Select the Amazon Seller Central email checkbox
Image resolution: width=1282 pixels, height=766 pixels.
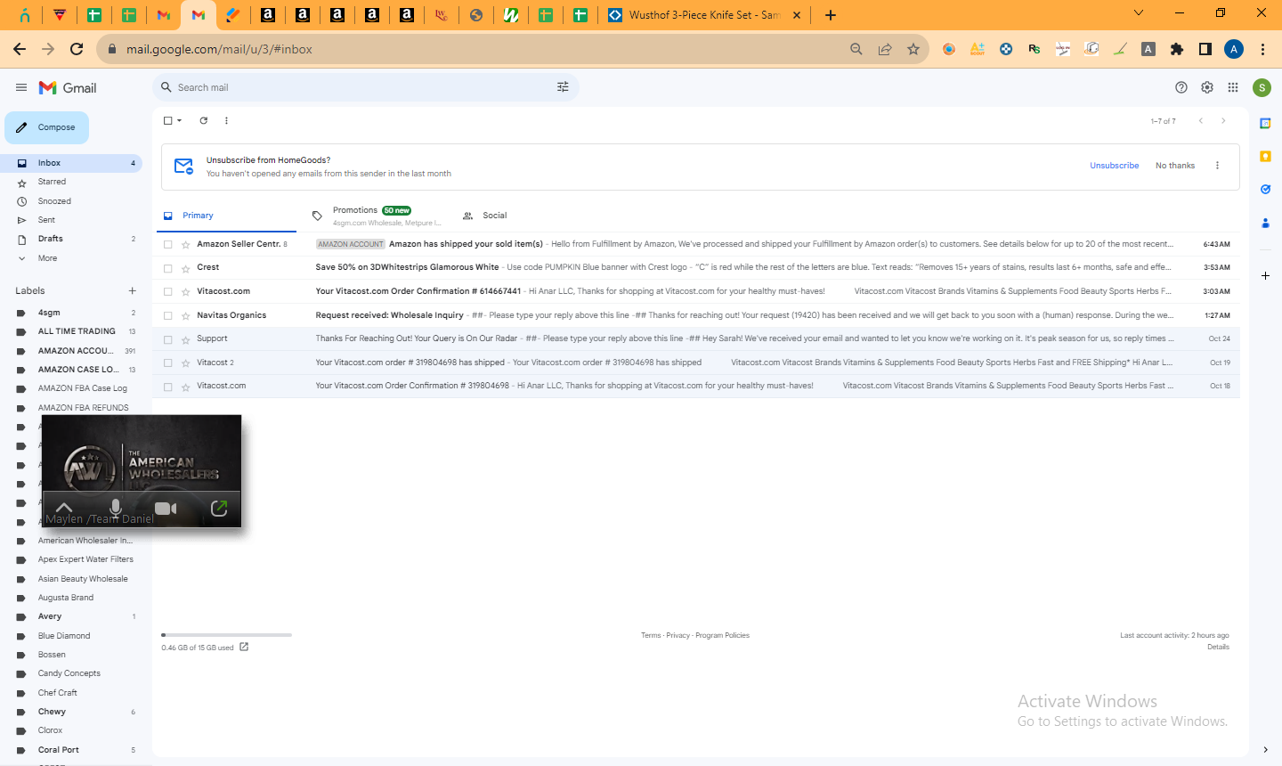[167, 244]
